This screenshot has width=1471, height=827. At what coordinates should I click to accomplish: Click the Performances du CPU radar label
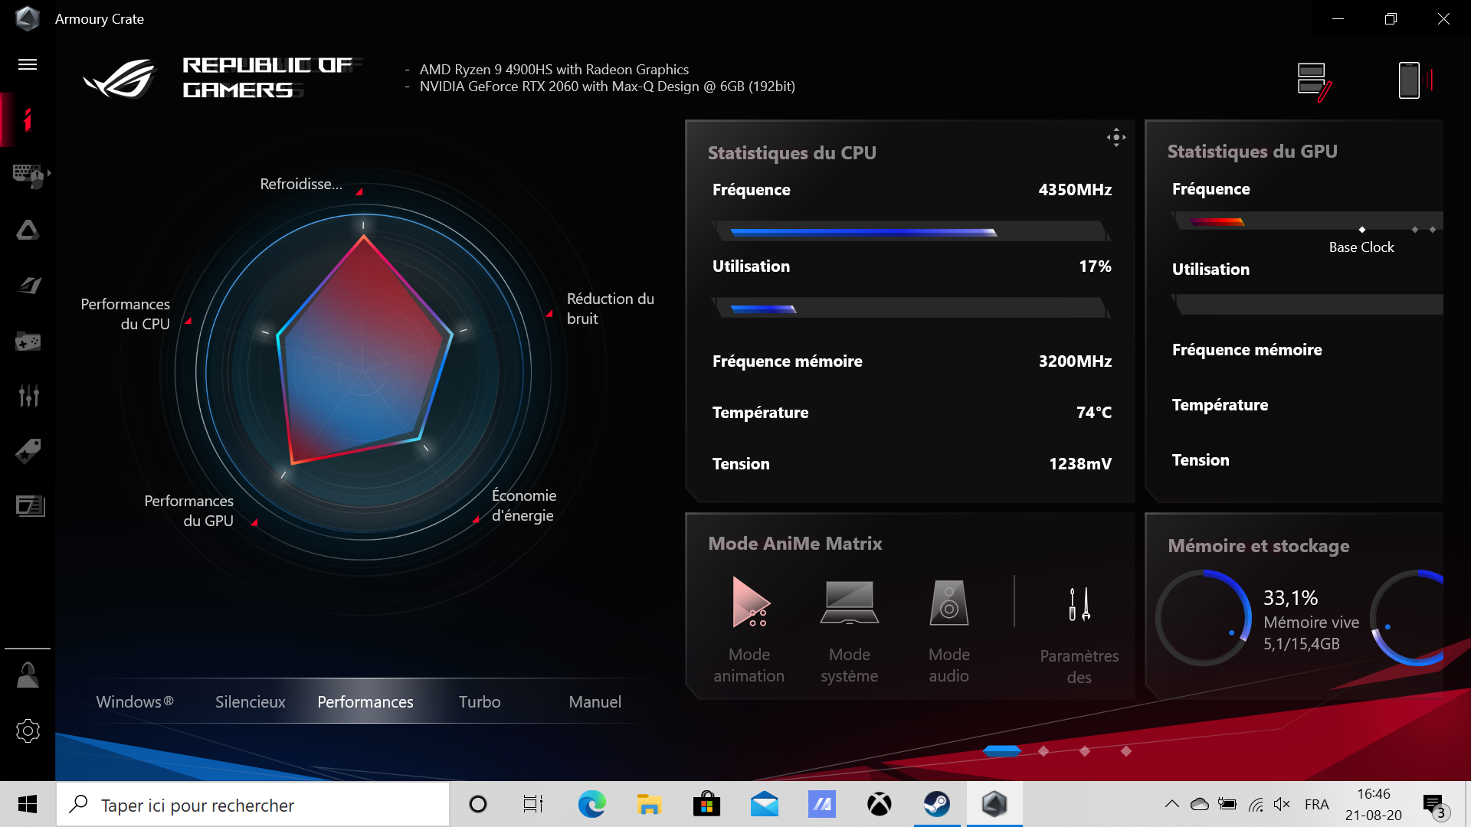point(126,314)
